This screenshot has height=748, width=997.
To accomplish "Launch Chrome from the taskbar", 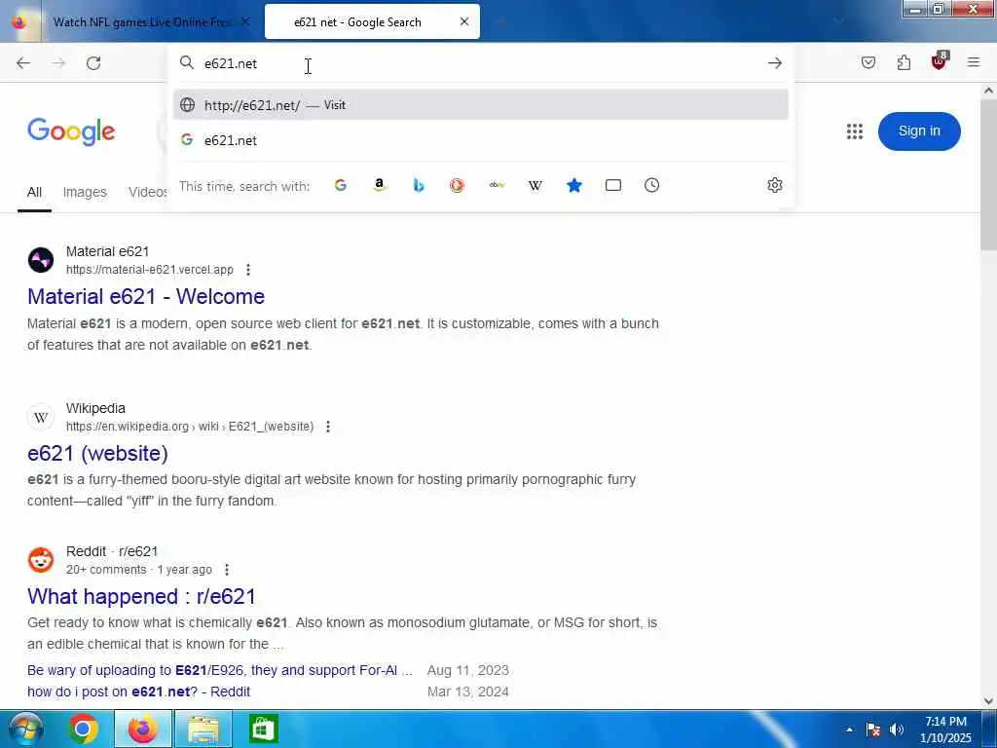I will 84,729.
